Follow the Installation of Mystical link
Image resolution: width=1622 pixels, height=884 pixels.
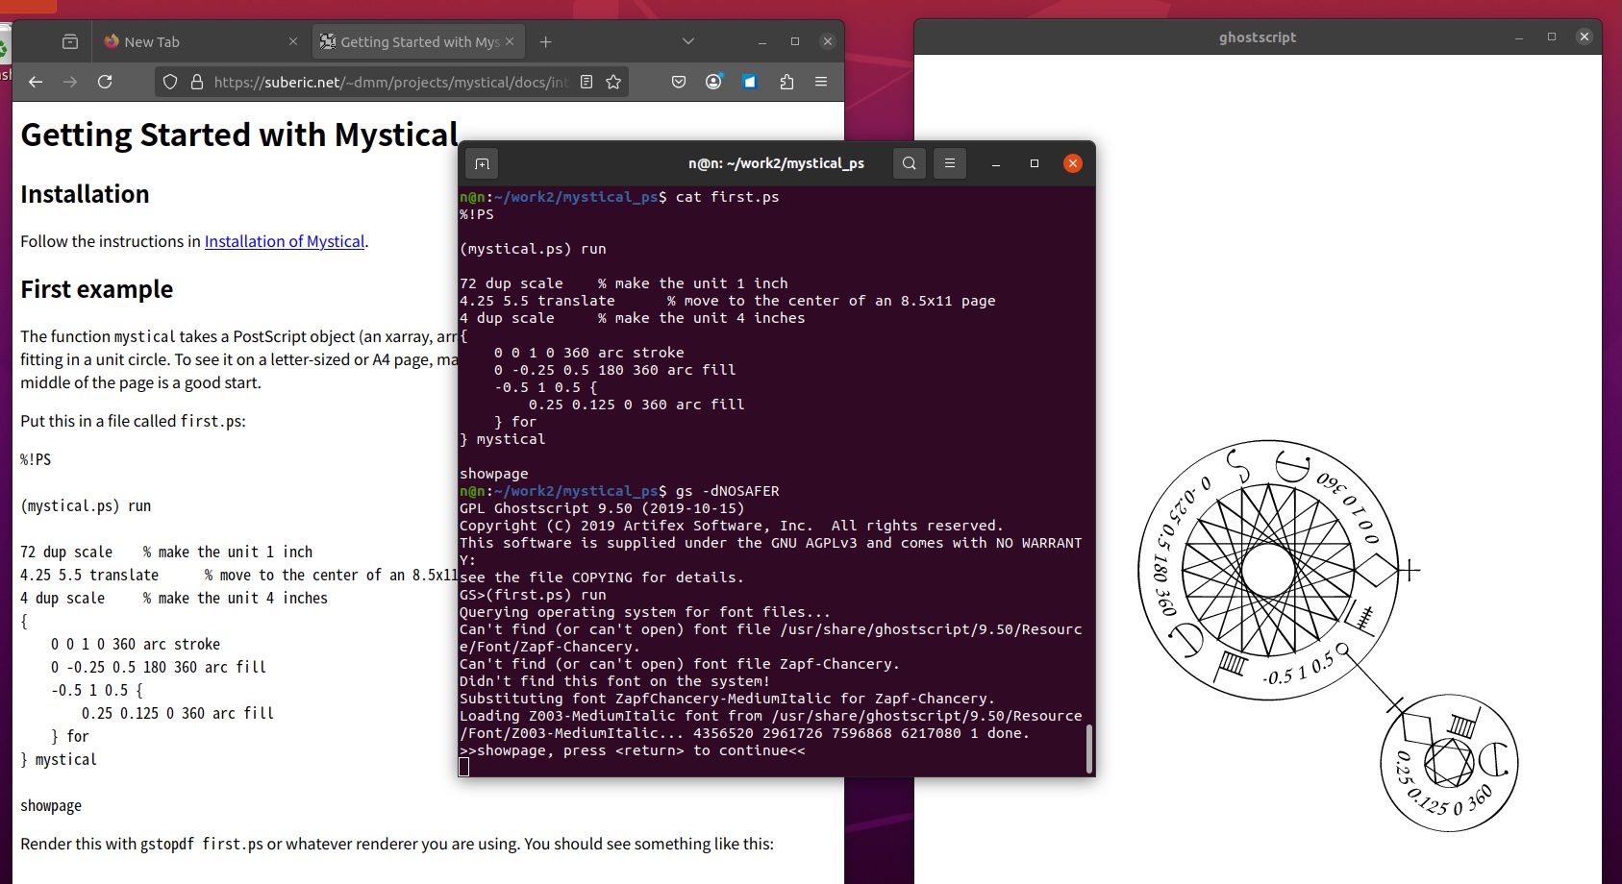coord(285,241)
